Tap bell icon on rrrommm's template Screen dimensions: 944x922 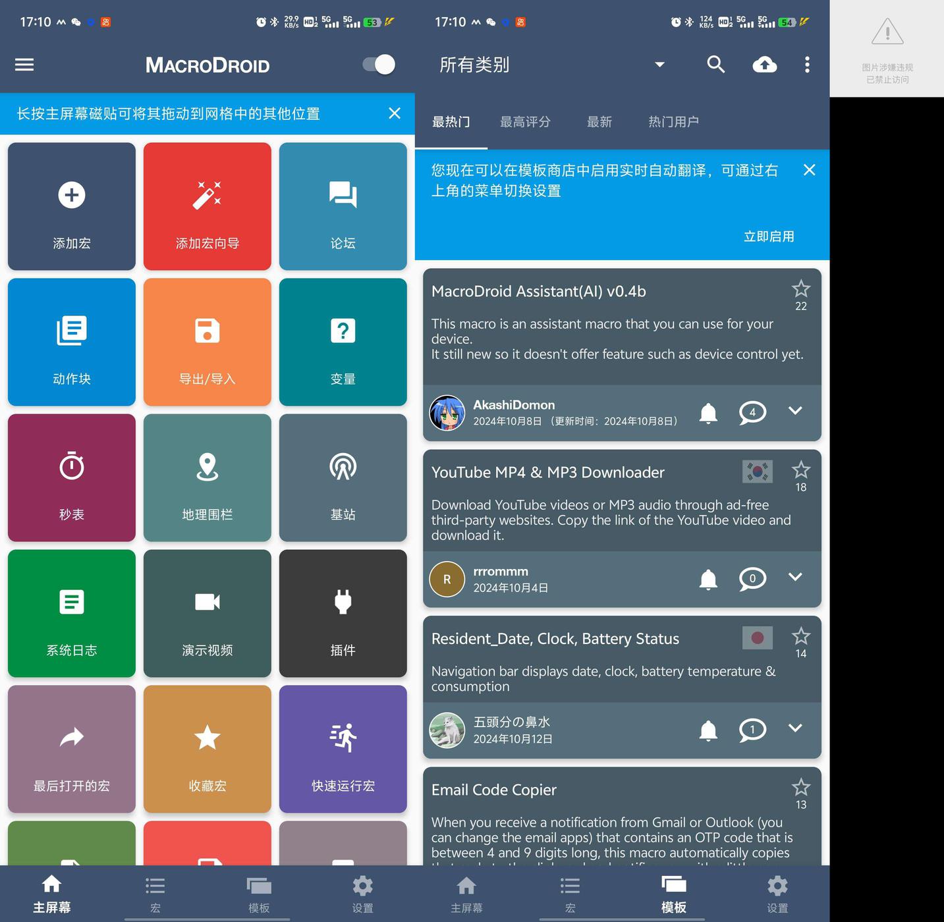tap(708, 579)
